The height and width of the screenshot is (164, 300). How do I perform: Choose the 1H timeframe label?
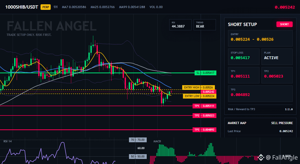pyautogui.click(x=55, y=7)
